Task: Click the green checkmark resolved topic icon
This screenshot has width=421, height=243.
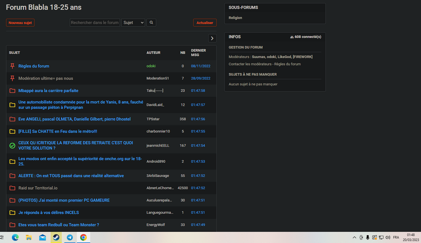Action: click(x=12, y=145)
